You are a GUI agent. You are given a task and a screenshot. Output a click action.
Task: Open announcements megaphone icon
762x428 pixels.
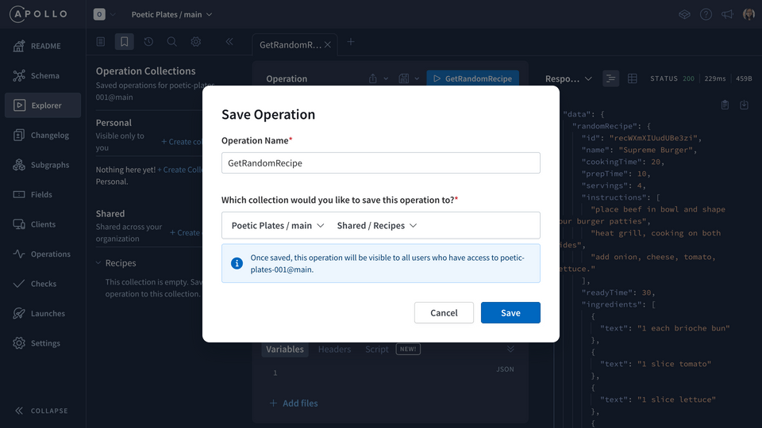pos(727,14)
